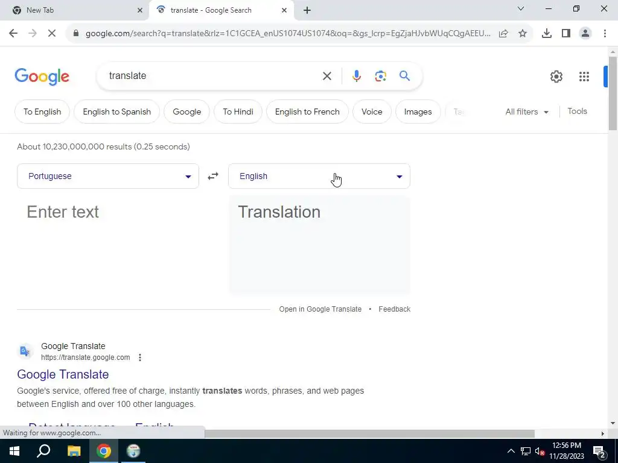618x463 pixels.
Task: Open the Google Translate result title
Action: (63, 374)
